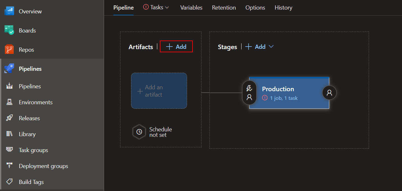Click the Add button next to Artifacts
The image size is (402, 191).
tap(176, 47)
